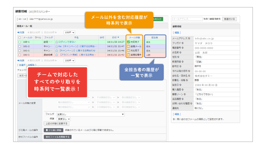Click top 編集 link in 顧客情報 panel
266x149 pixels.
click(x=177, y=32)
